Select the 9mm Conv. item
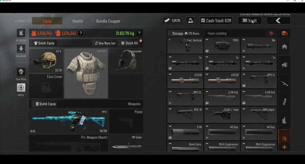 point(185,147)
